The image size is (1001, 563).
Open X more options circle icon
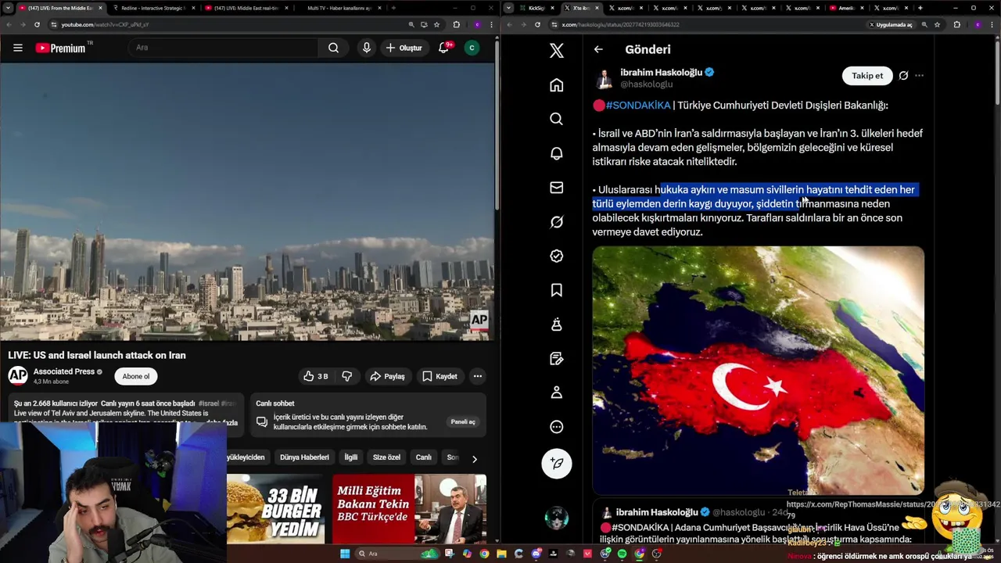(x=556, y=427)
